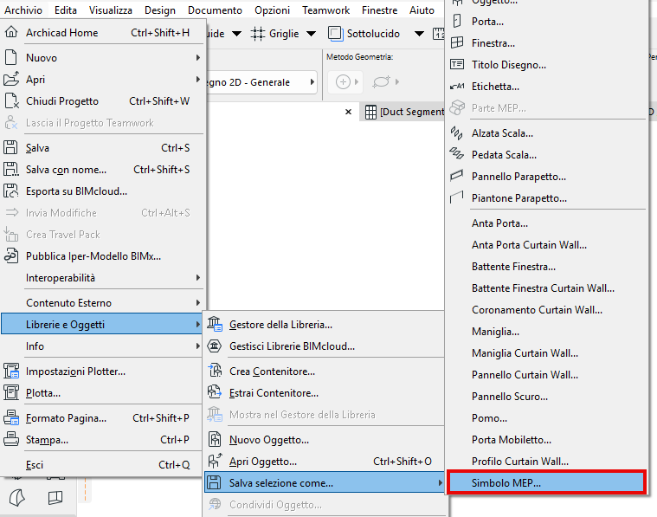Open the Sottolucido dropdown arrow
657x517 pixels.
click(x=419, y=34)
